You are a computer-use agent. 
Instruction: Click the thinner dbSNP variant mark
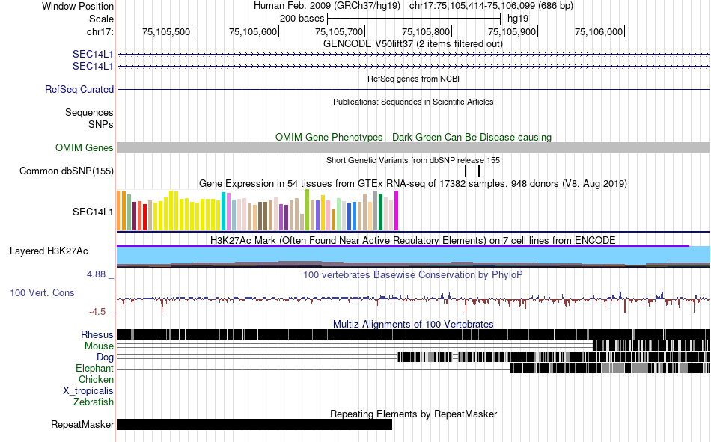(x=466, y=171)
